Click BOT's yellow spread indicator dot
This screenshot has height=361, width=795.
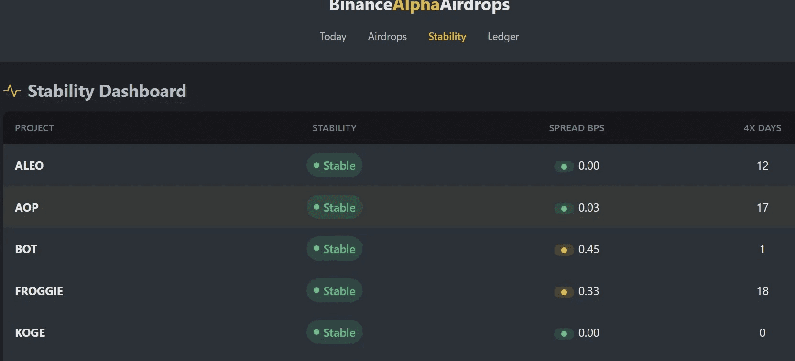coord(564,250)
